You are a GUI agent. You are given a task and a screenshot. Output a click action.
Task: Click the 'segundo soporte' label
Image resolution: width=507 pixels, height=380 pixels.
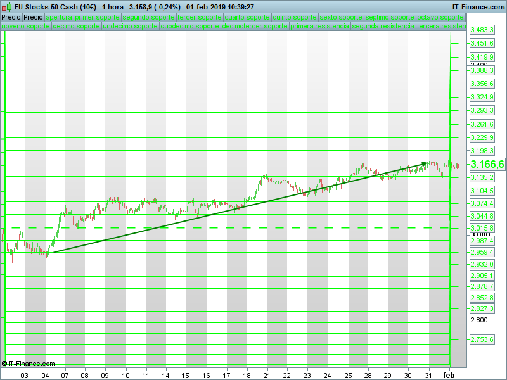coord(148,17)
